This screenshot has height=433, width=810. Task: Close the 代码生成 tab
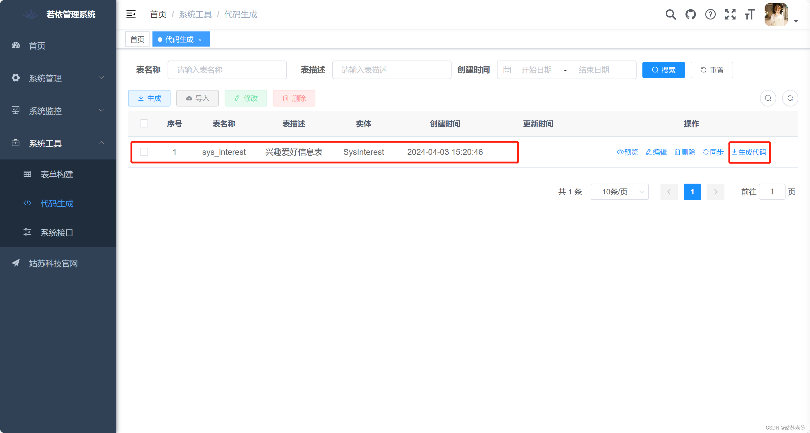200,40
